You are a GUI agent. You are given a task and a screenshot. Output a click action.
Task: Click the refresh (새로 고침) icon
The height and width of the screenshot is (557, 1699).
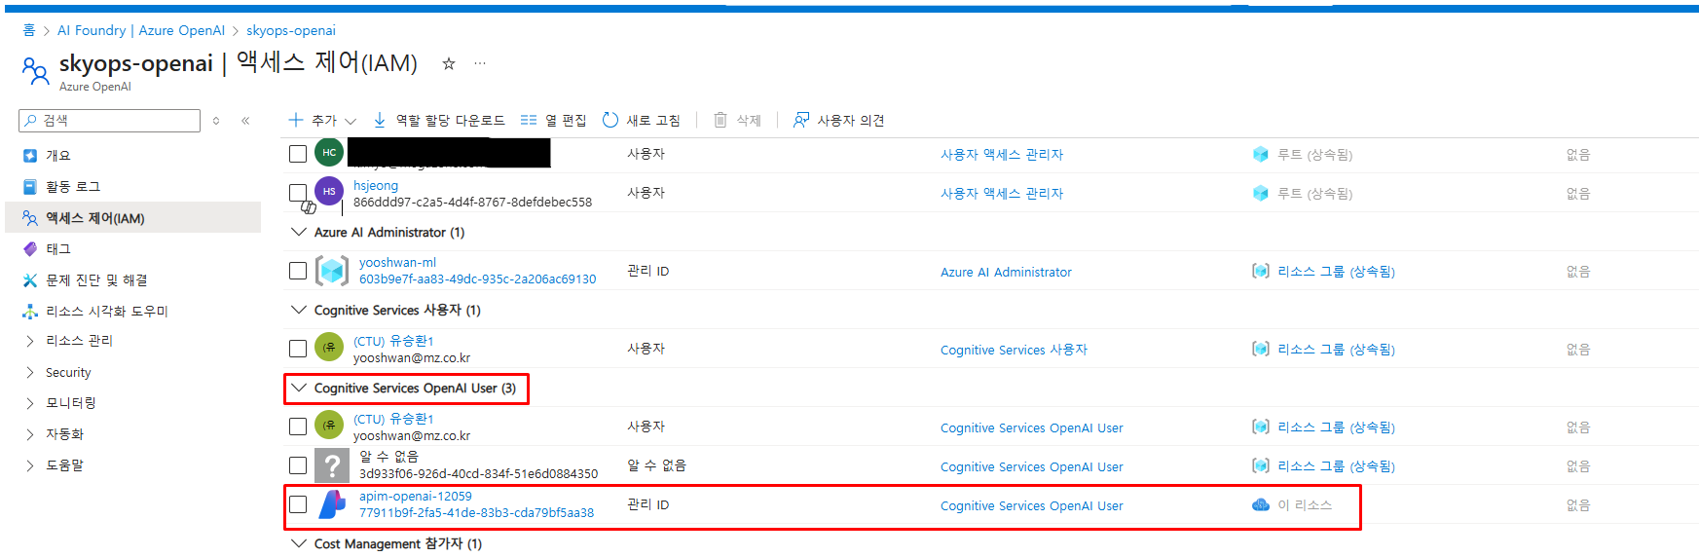(x=610, y=120)
